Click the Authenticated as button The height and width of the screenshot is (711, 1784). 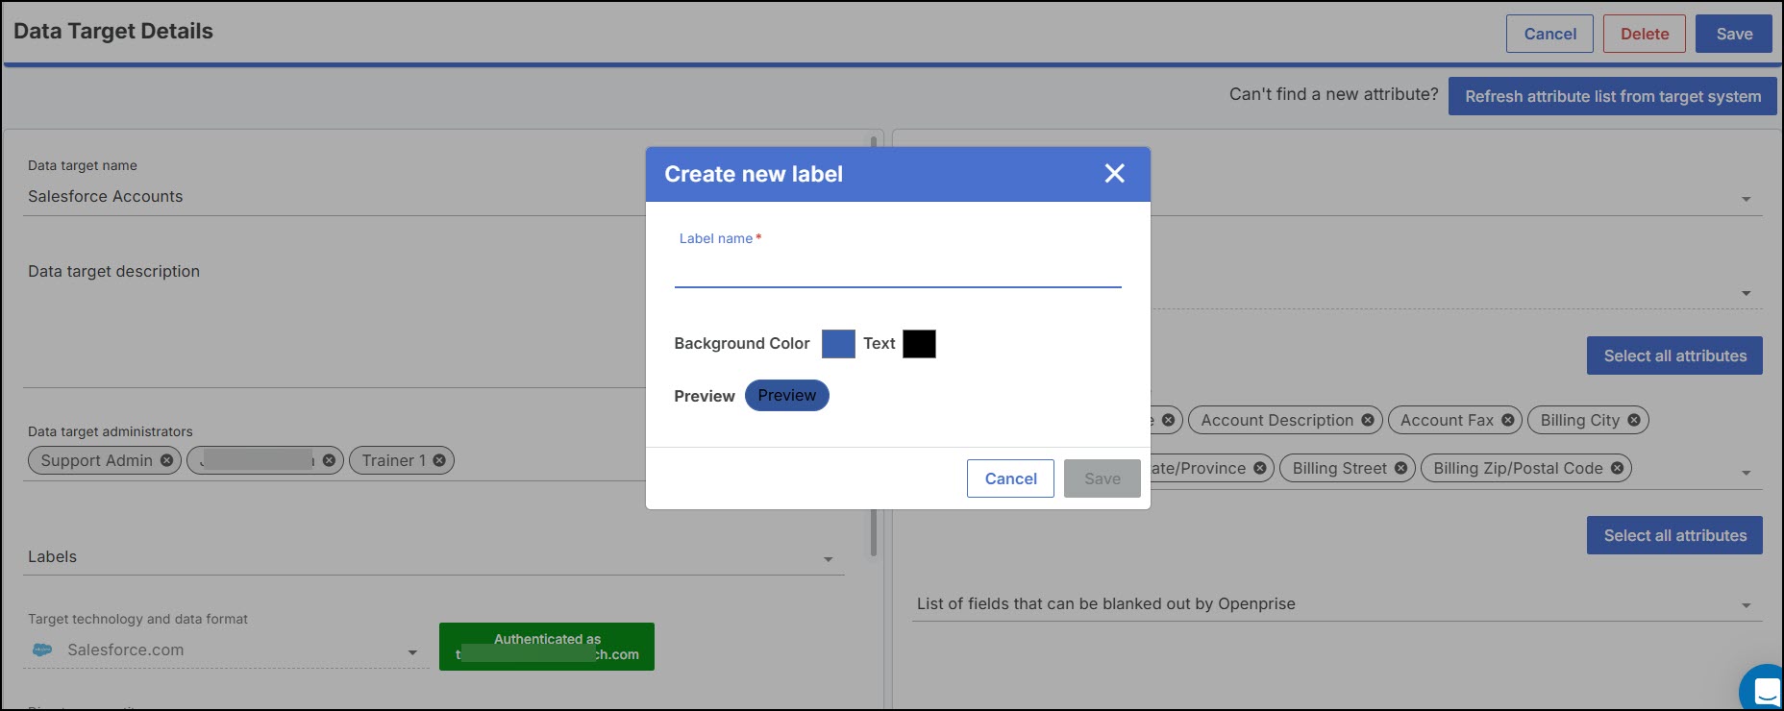(x=547, y=647)
